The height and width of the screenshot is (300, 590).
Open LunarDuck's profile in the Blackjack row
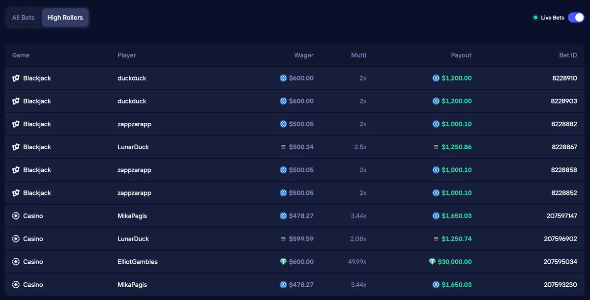tap(133, 147)
